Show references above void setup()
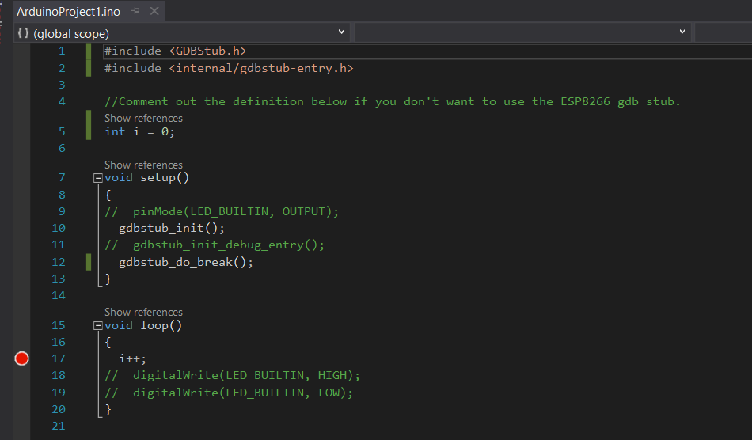752x440 pixels. point(143,165)
